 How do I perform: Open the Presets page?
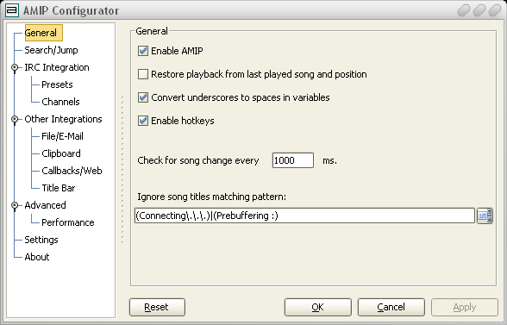57,84
